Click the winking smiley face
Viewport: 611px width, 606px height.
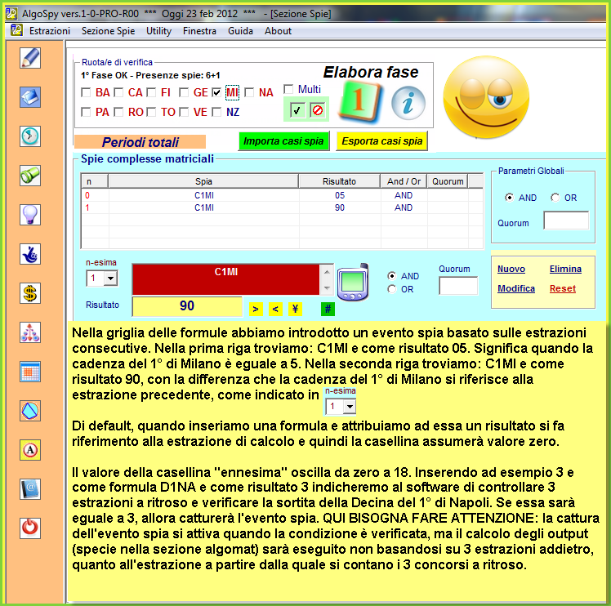pos(486,96)
